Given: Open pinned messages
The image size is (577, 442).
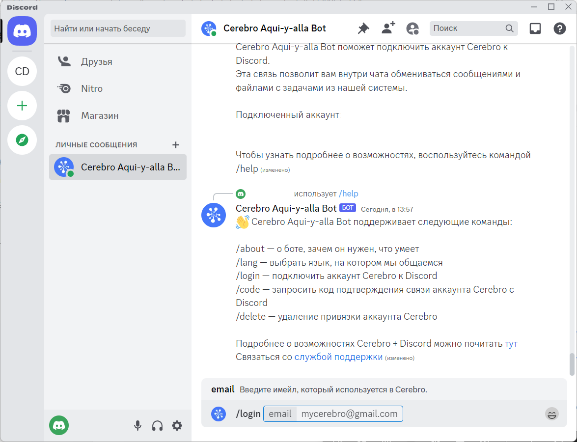Looking at the screenshot, I should click(x=363, y=28).
